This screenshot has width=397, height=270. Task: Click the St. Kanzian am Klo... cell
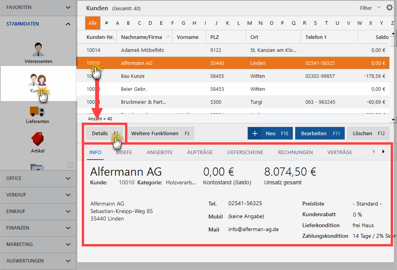tap(273, 50)
